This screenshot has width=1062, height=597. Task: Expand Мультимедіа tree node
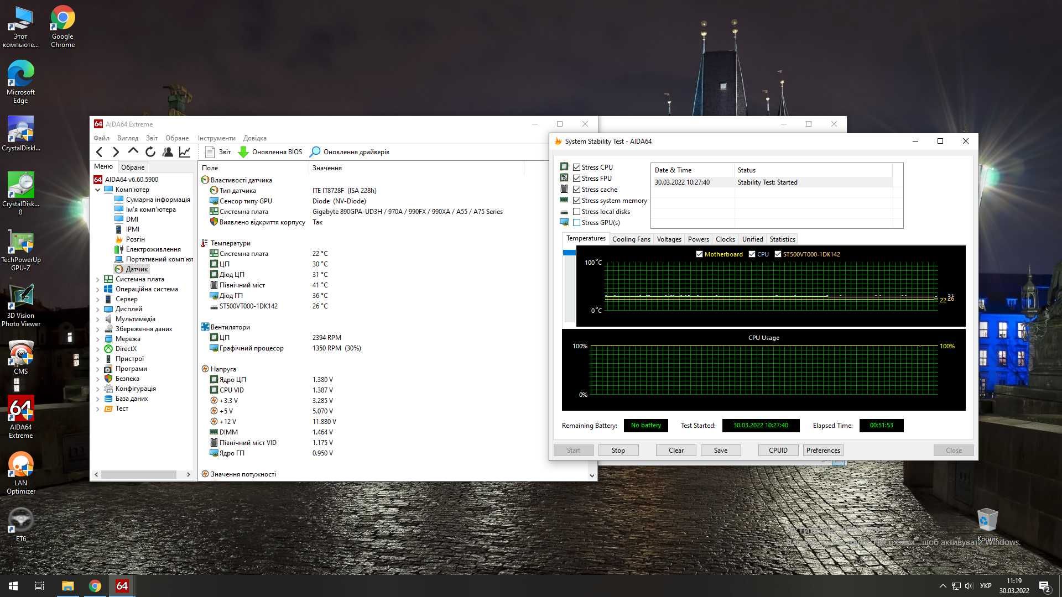pos(98,319)
